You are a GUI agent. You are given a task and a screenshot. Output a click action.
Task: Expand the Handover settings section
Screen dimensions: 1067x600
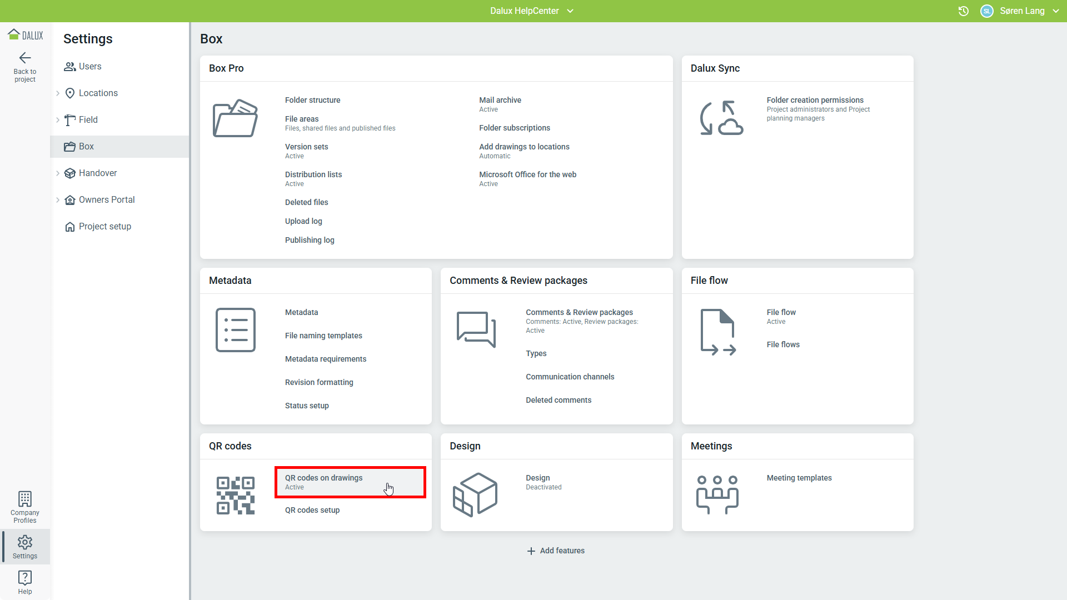click(58, 173)
